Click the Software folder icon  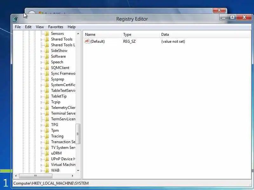click(x=47, y=56)
